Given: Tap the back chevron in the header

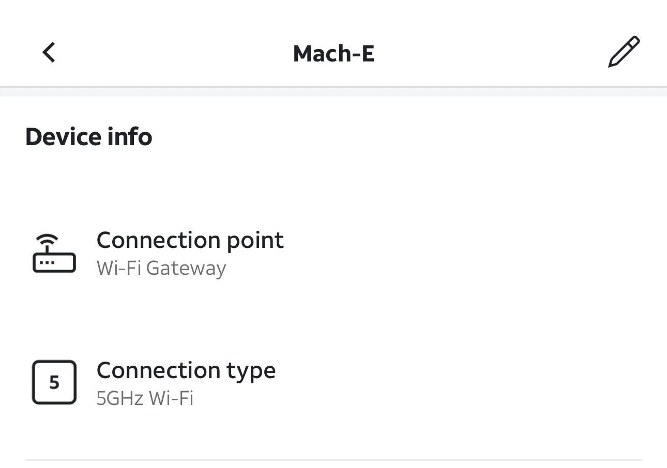Looking at the screenshot, I should point(48,52).
